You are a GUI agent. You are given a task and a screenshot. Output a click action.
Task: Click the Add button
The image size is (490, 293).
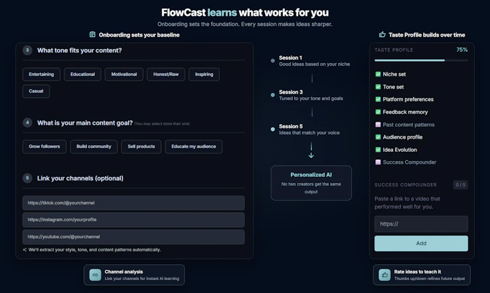point(421,243)
